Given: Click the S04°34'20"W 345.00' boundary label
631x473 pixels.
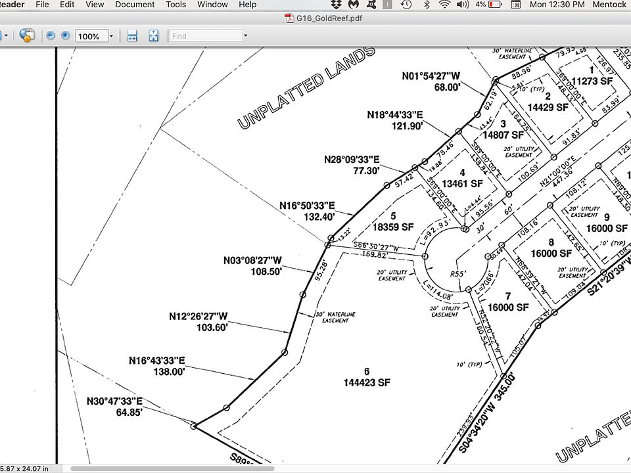Looking at the screenshot, I should pyautogui.click(x=487, y=415).
